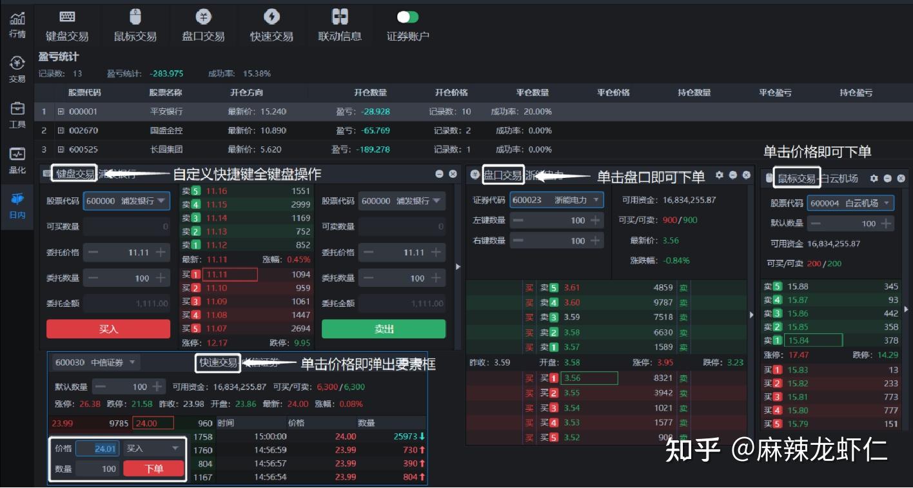The width and height of the screenshot is (913, 488).
Task: Go to 行情 market sidebar section
Action: point(17,24)
